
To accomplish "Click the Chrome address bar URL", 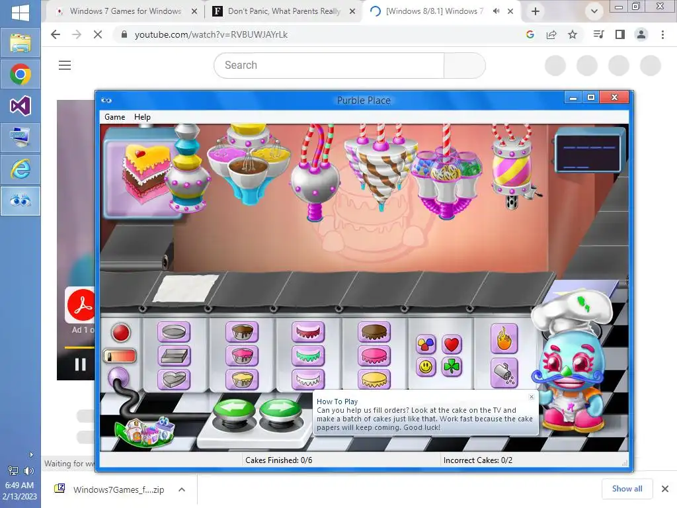I will tap(211, 34).
